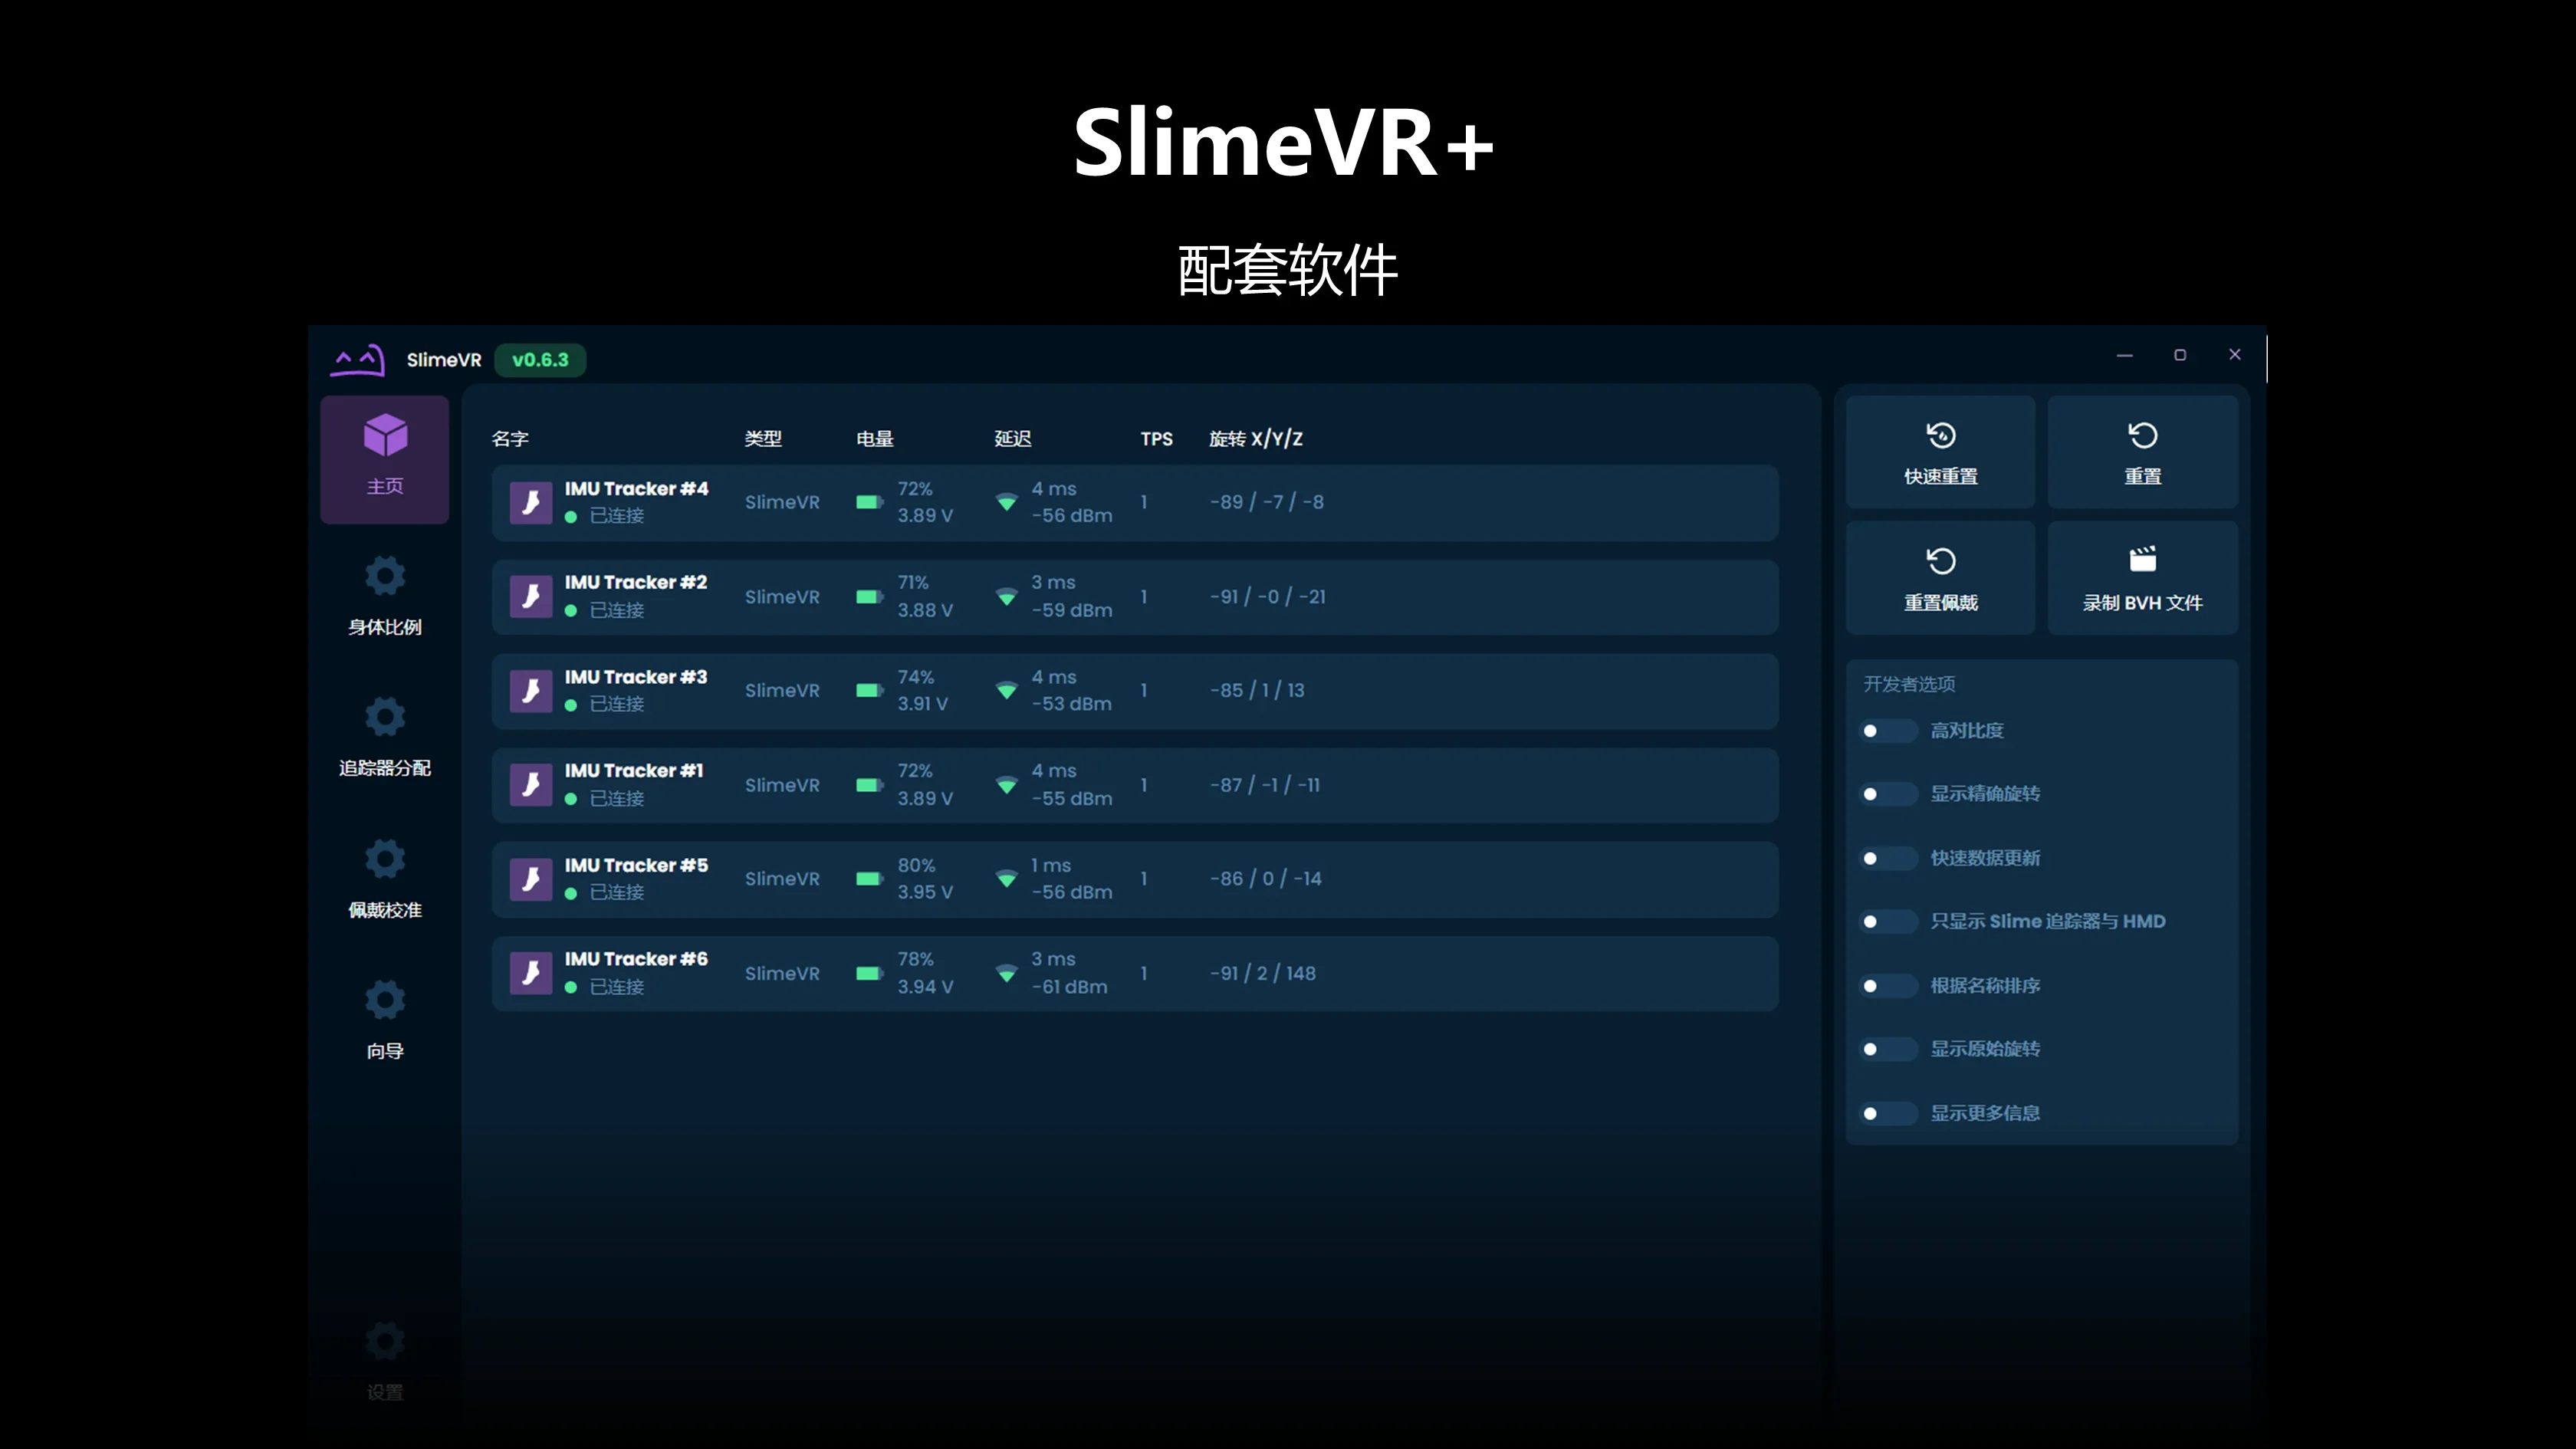Click Wi-Fi signal icon of Tracker #5
2576x1449 pixels.
click(x=1007, y=879)
